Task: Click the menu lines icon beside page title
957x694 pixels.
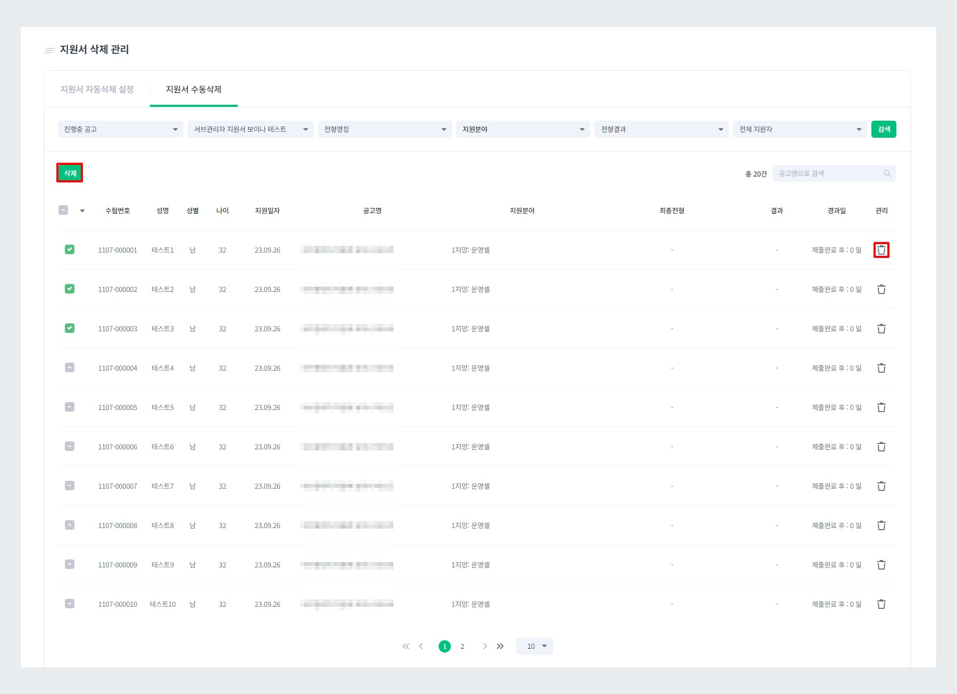Action: 49,51
